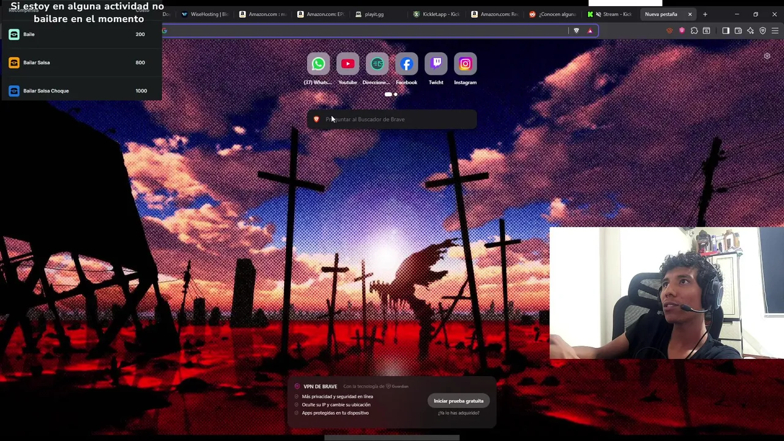Screen dimensions: 784x441
Task: Open the Brave hamburger main menu
Action: 775,31
